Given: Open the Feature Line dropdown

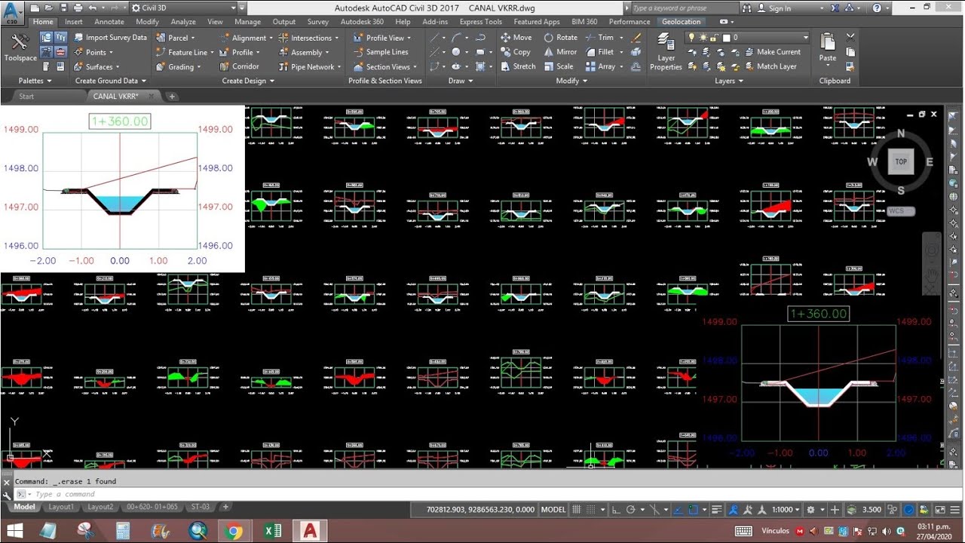Looking at the screenshot, I should click(x=185, y=52).
